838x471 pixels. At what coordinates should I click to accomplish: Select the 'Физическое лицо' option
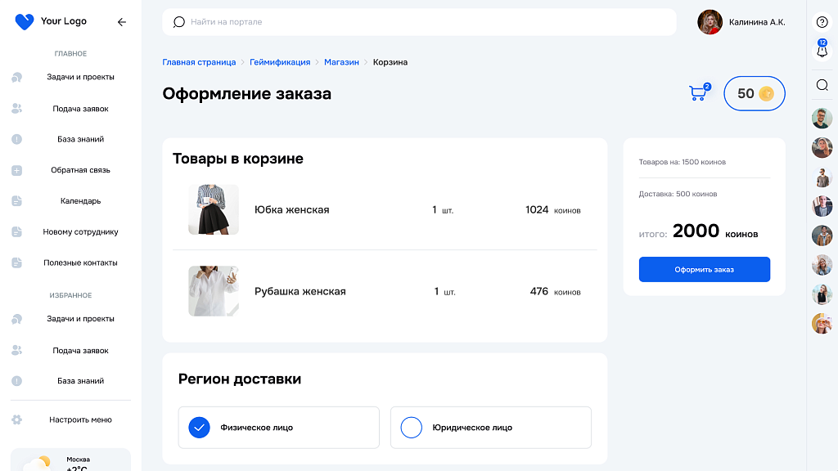(278, 427)
